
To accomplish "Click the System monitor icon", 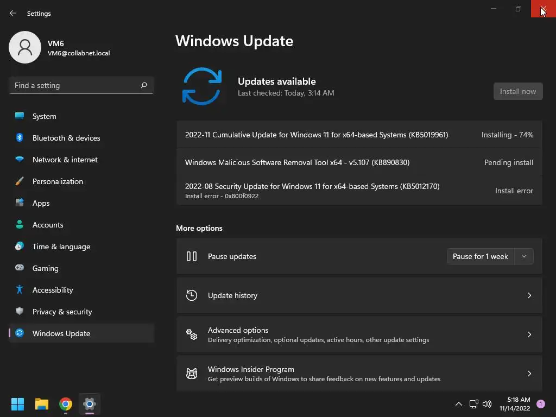I will 20,116.
